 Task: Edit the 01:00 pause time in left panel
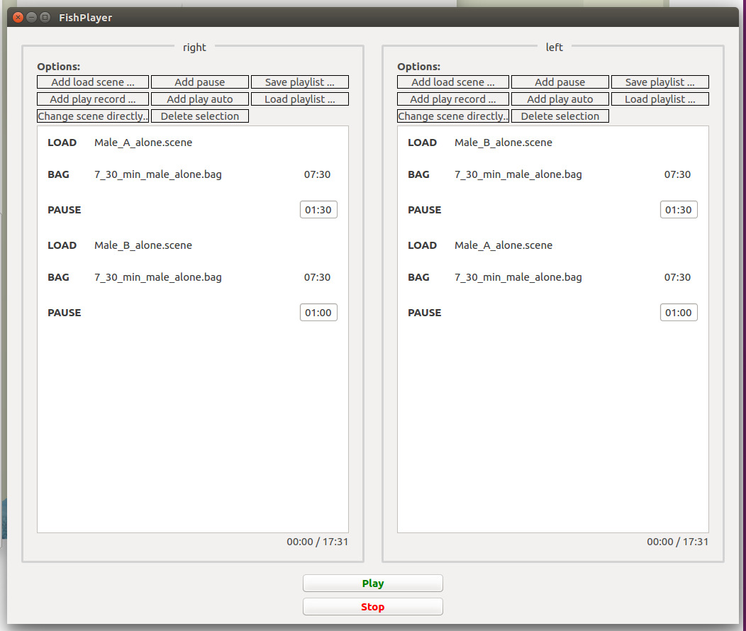pyautogui.click(x=679, y=313)
